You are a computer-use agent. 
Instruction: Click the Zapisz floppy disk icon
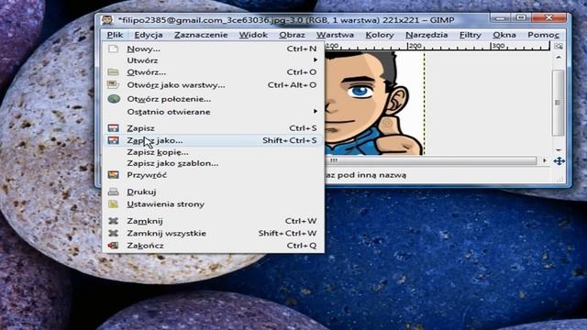tap(113, 128)
